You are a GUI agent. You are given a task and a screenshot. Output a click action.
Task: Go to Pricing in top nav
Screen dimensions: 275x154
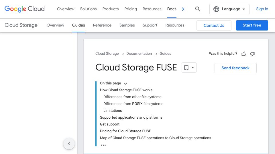[x=131, y=9]
